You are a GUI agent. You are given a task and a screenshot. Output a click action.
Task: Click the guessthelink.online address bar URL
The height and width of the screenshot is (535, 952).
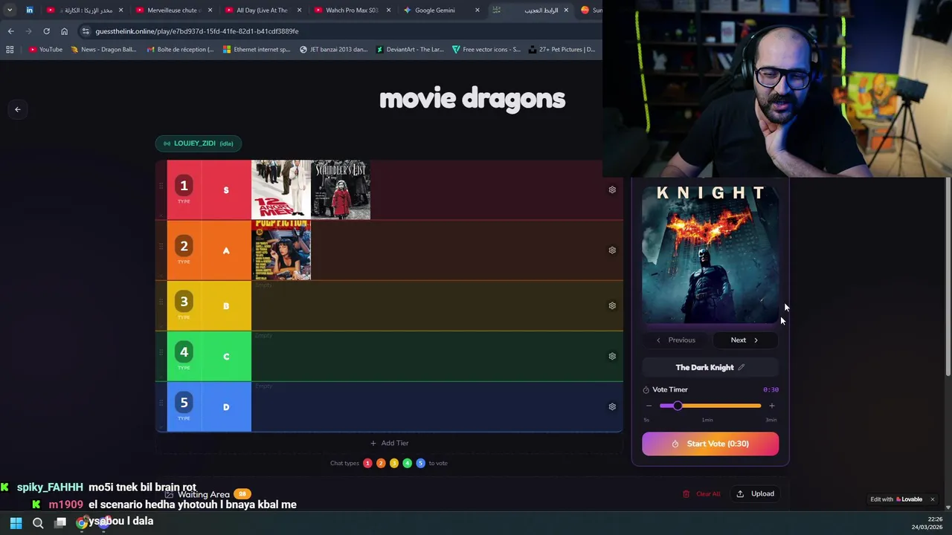point(197,31)
